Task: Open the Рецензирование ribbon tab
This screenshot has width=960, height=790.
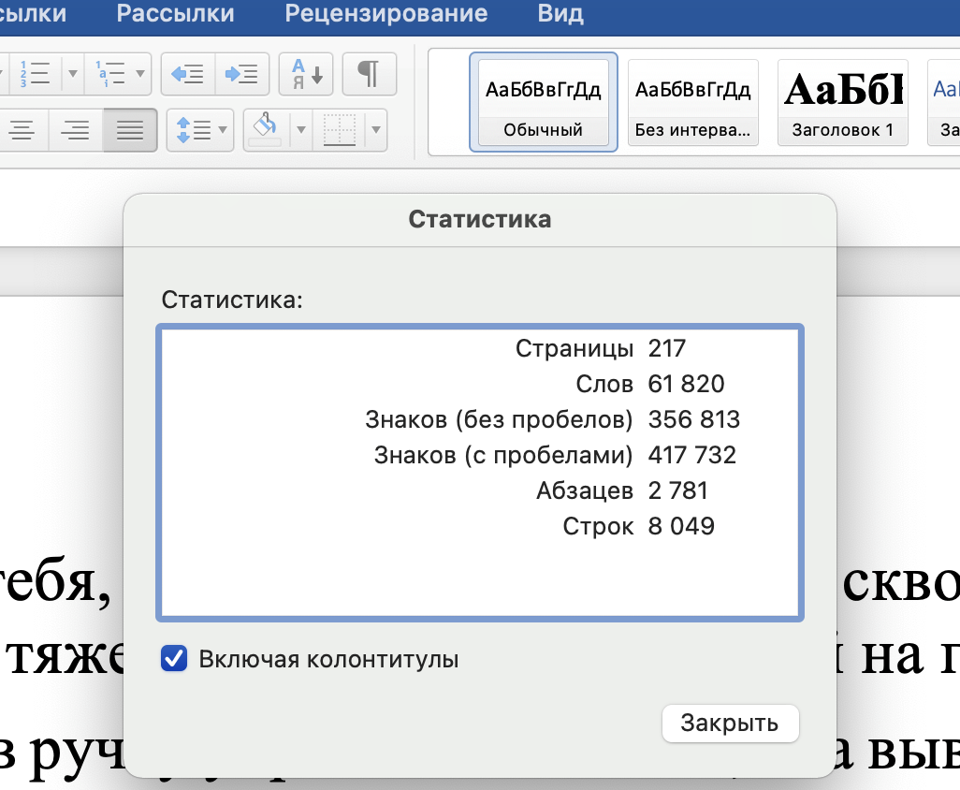Action: (385, 14)
